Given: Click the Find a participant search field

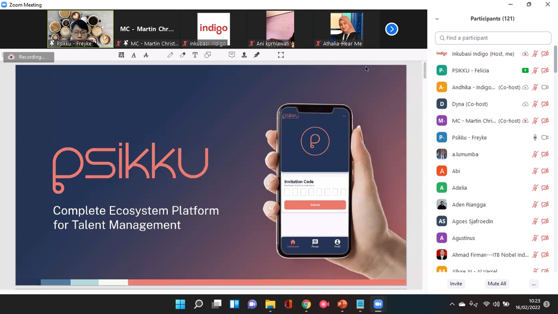Looking at the screenshot, I should tap(493, 38).
